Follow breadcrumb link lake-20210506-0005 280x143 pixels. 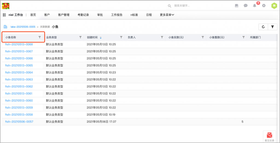(x=23, y=27)
